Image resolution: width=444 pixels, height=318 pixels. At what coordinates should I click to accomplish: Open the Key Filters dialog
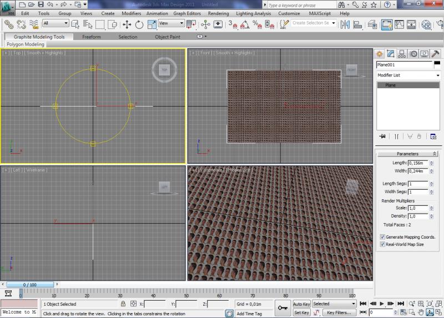pyautogui.click(x=339, y=313)
